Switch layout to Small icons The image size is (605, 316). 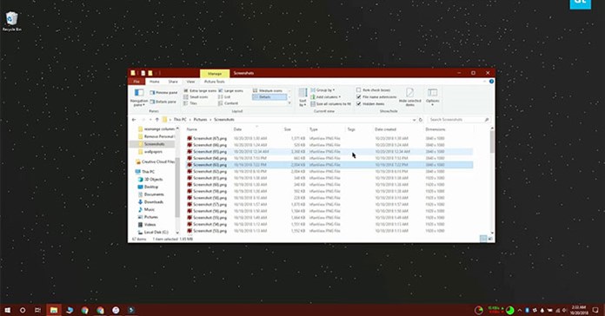[x=196, y=97]
